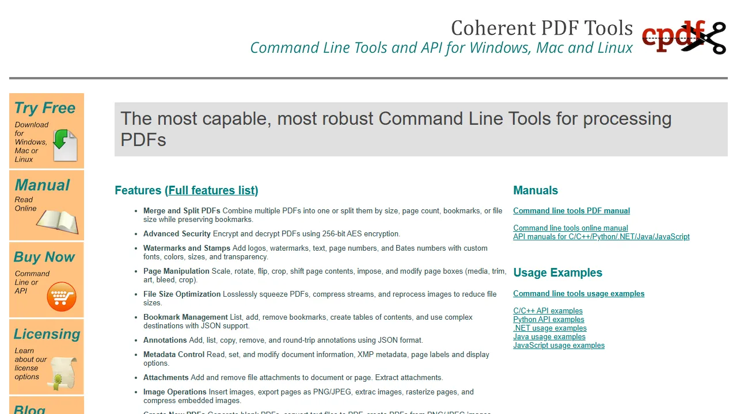This screenshot has width=737, height=414.
Task: Click the cpdf scissors logo
Action: pyautogui.click(x=684, y=36)
